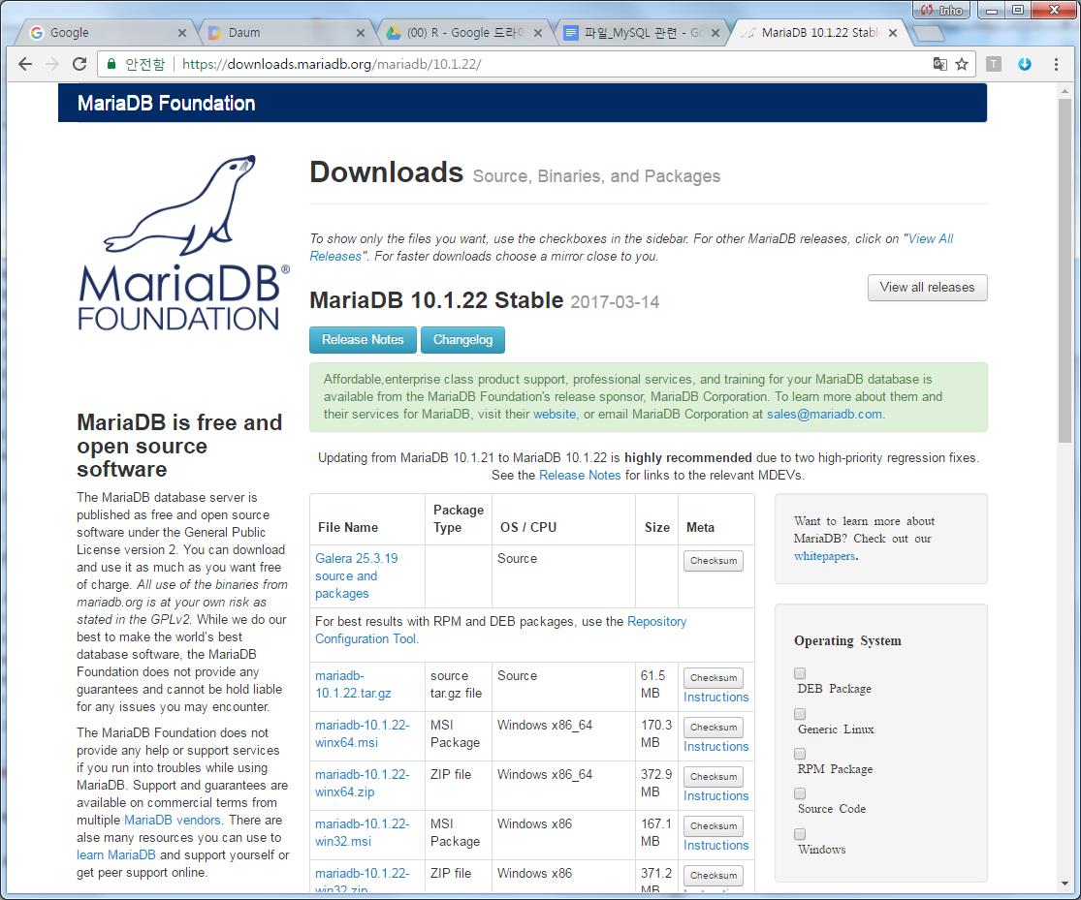Click Checksum for mariadb-10.1.22-winx64.msi
This screenshot has height=900, width=1081.
click(x=714, y=728)
